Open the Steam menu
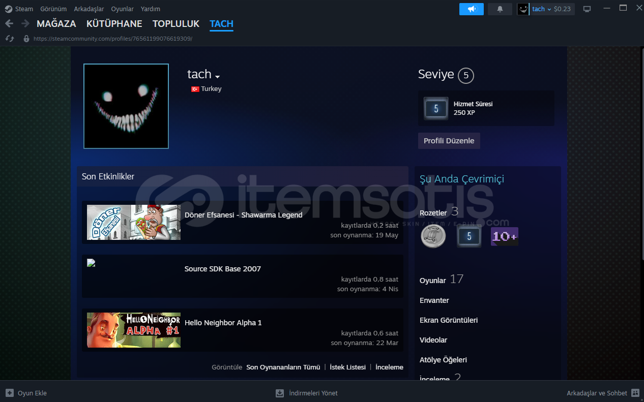This screenshot has height=402, width=644. coord(24,9)
